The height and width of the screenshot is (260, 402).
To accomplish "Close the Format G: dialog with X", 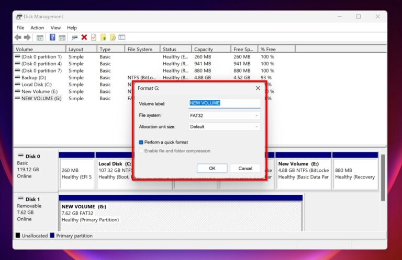I will (x=258, y=88).
